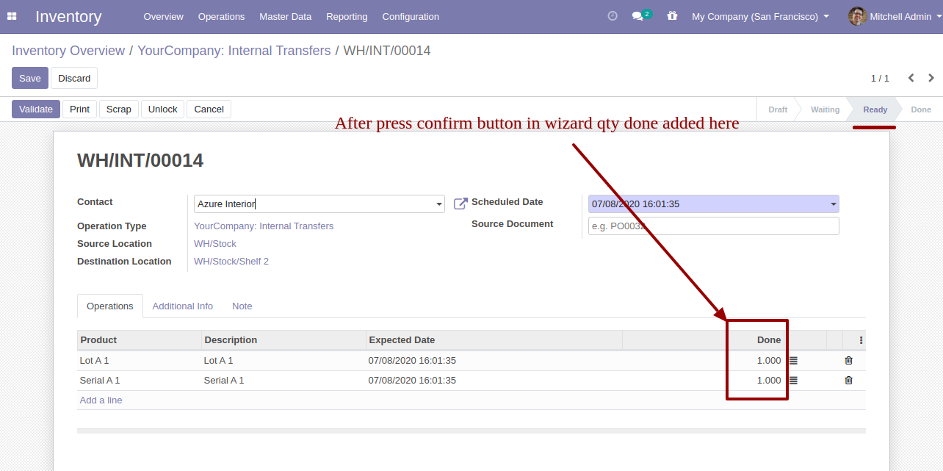Open optional columns menu in table header
Screen dimensions: 943x471
pyautogui.click(x=861, y=340)
